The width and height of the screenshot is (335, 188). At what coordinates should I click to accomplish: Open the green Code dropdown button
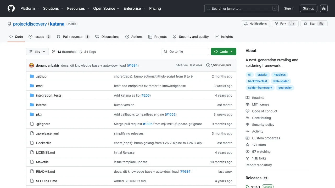[x=224, y=52]
